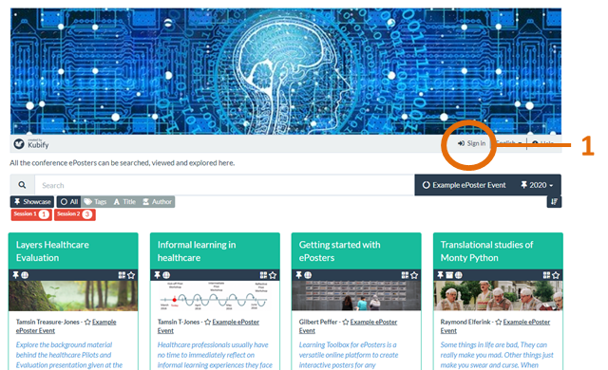Open the 2020 year dropdown
Image resolution: width=608 pixels, height=370 pixels.
(x=537, y=185)
